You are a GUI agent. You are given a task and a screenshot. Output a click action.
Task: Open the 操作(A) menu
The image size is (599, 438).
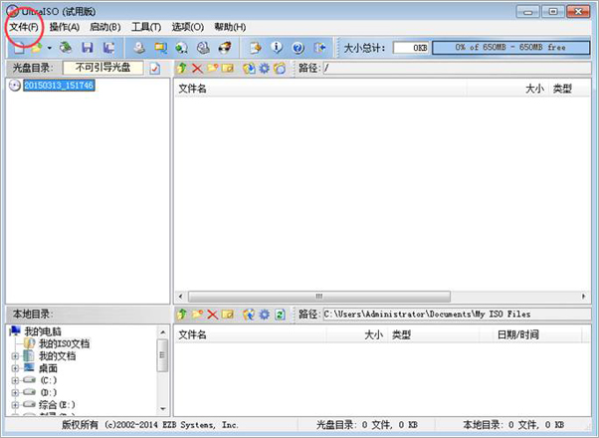pos(65,27)
